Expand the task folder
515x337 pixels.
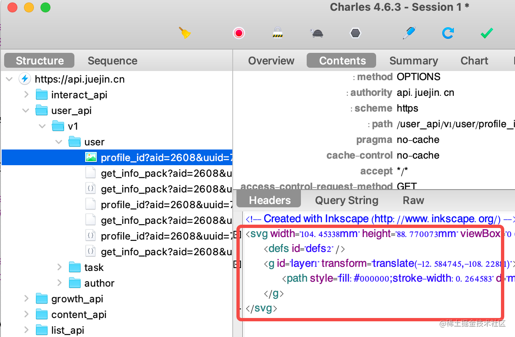point(60,267)
